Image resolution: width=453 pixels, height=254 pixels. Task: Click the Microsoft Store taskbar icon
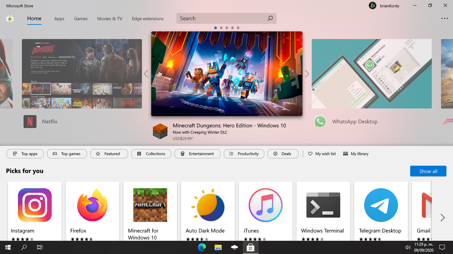[x=250, y=247]
